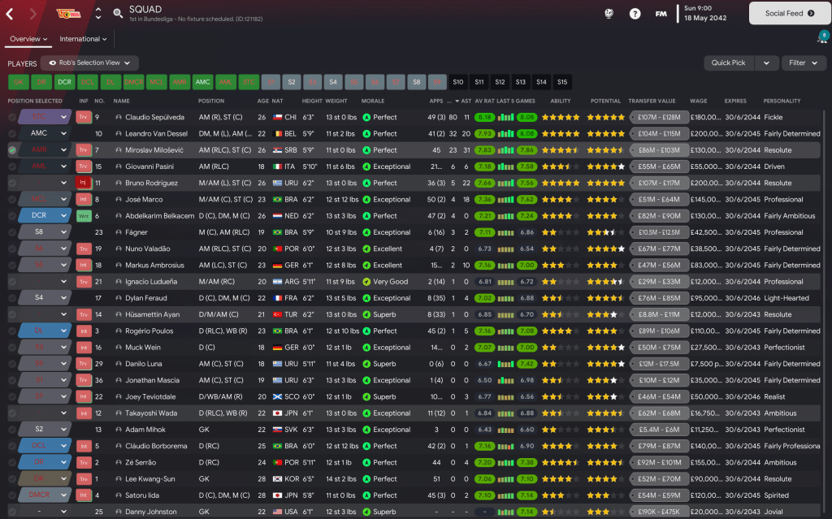Screen dimensions: 832x519
Task: Select the S10 substitute slot
Action: [458, 82]
